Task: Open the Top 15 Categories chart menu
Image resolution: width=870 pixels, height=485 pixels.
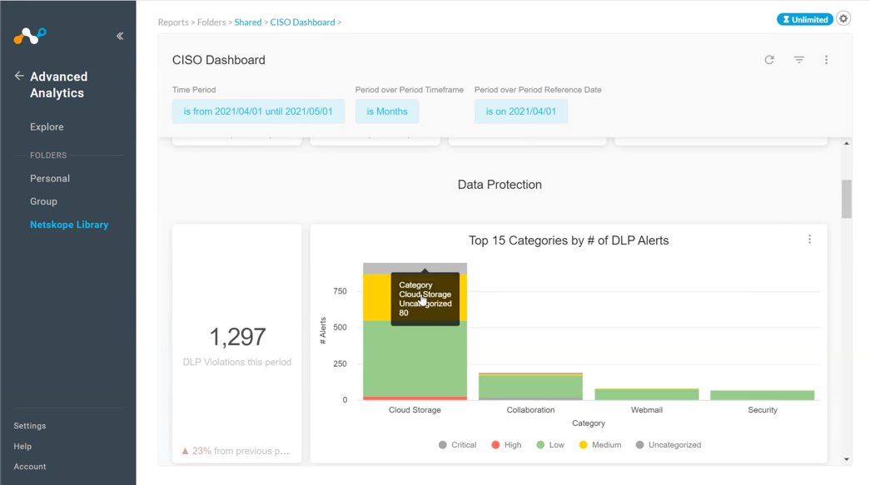Action: click(x=810, y=239)
